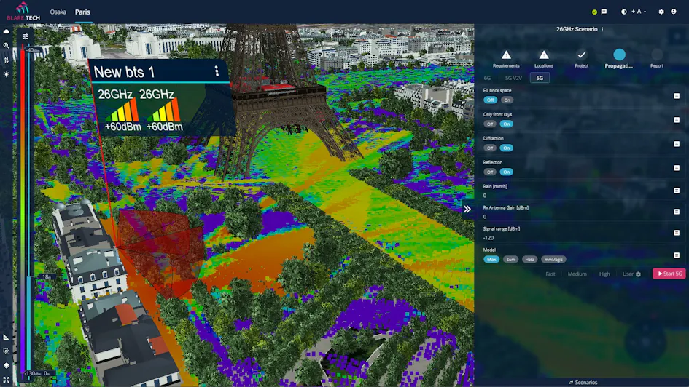Set Fill brick space to On

coord(507,100)
